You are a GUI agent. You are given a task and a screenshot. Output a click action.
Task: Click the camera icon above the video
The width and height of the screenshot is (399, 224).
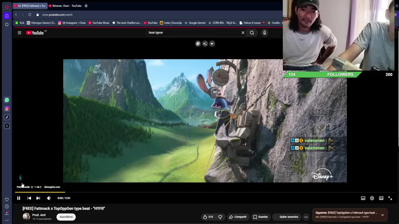(212, 44)
